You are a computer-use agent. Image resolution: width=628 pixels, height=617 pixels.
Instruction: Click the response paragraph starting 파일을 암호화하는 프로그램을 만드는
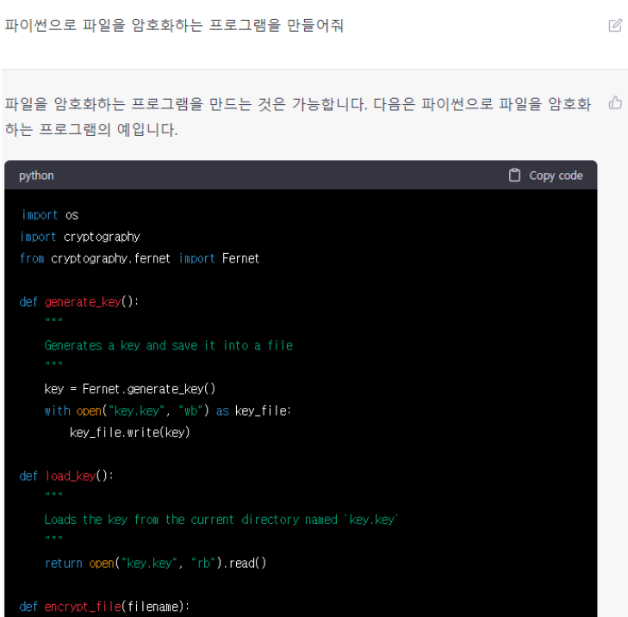(x=298, y=116)
